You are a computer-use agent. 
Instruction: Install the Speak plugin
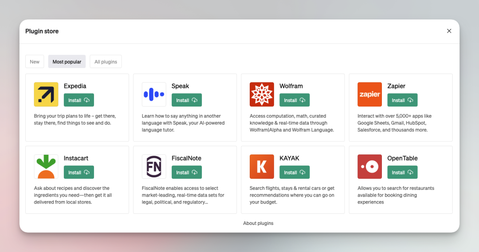tap(187, 100)
